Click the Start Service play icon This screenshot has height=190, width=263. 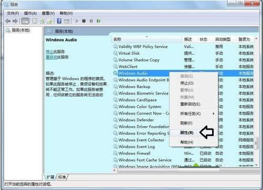coord(77,21)
